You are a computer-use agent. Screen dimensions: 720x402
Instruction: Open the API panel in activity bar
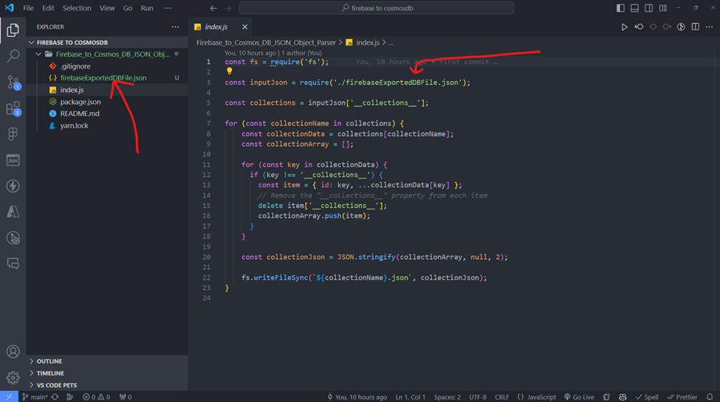coord(13,160)
